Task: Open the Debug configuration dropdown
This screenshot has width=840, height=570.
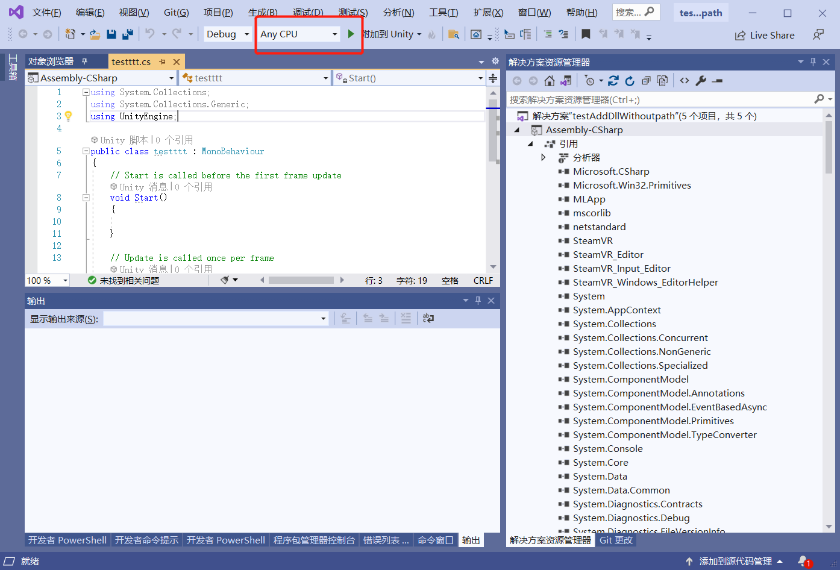Action: [228, 34]
